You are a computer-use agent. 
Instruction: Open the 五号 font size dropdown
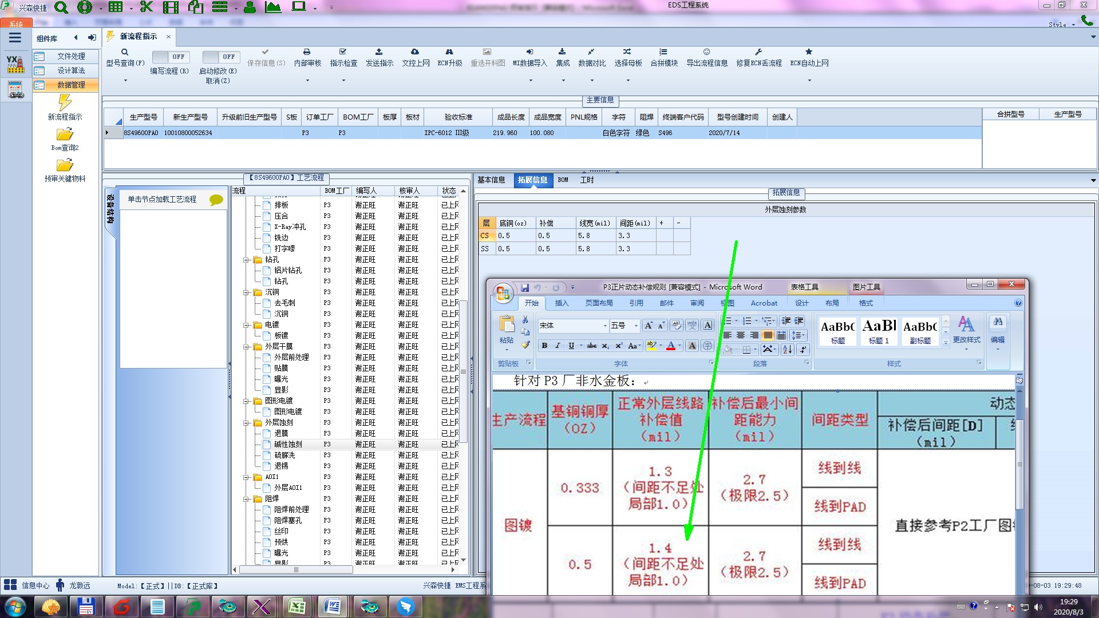point(636,326)
